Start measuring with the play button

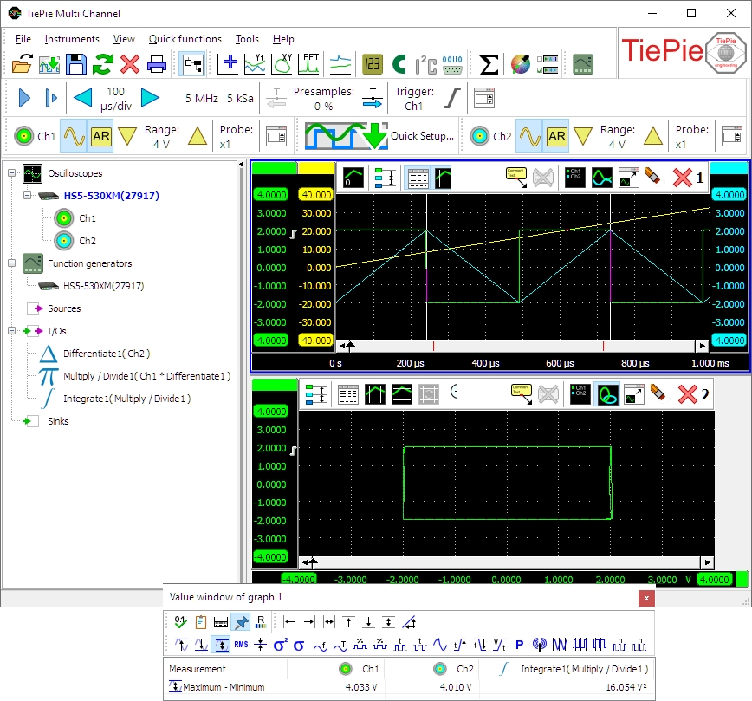click(x=24, y=98)
